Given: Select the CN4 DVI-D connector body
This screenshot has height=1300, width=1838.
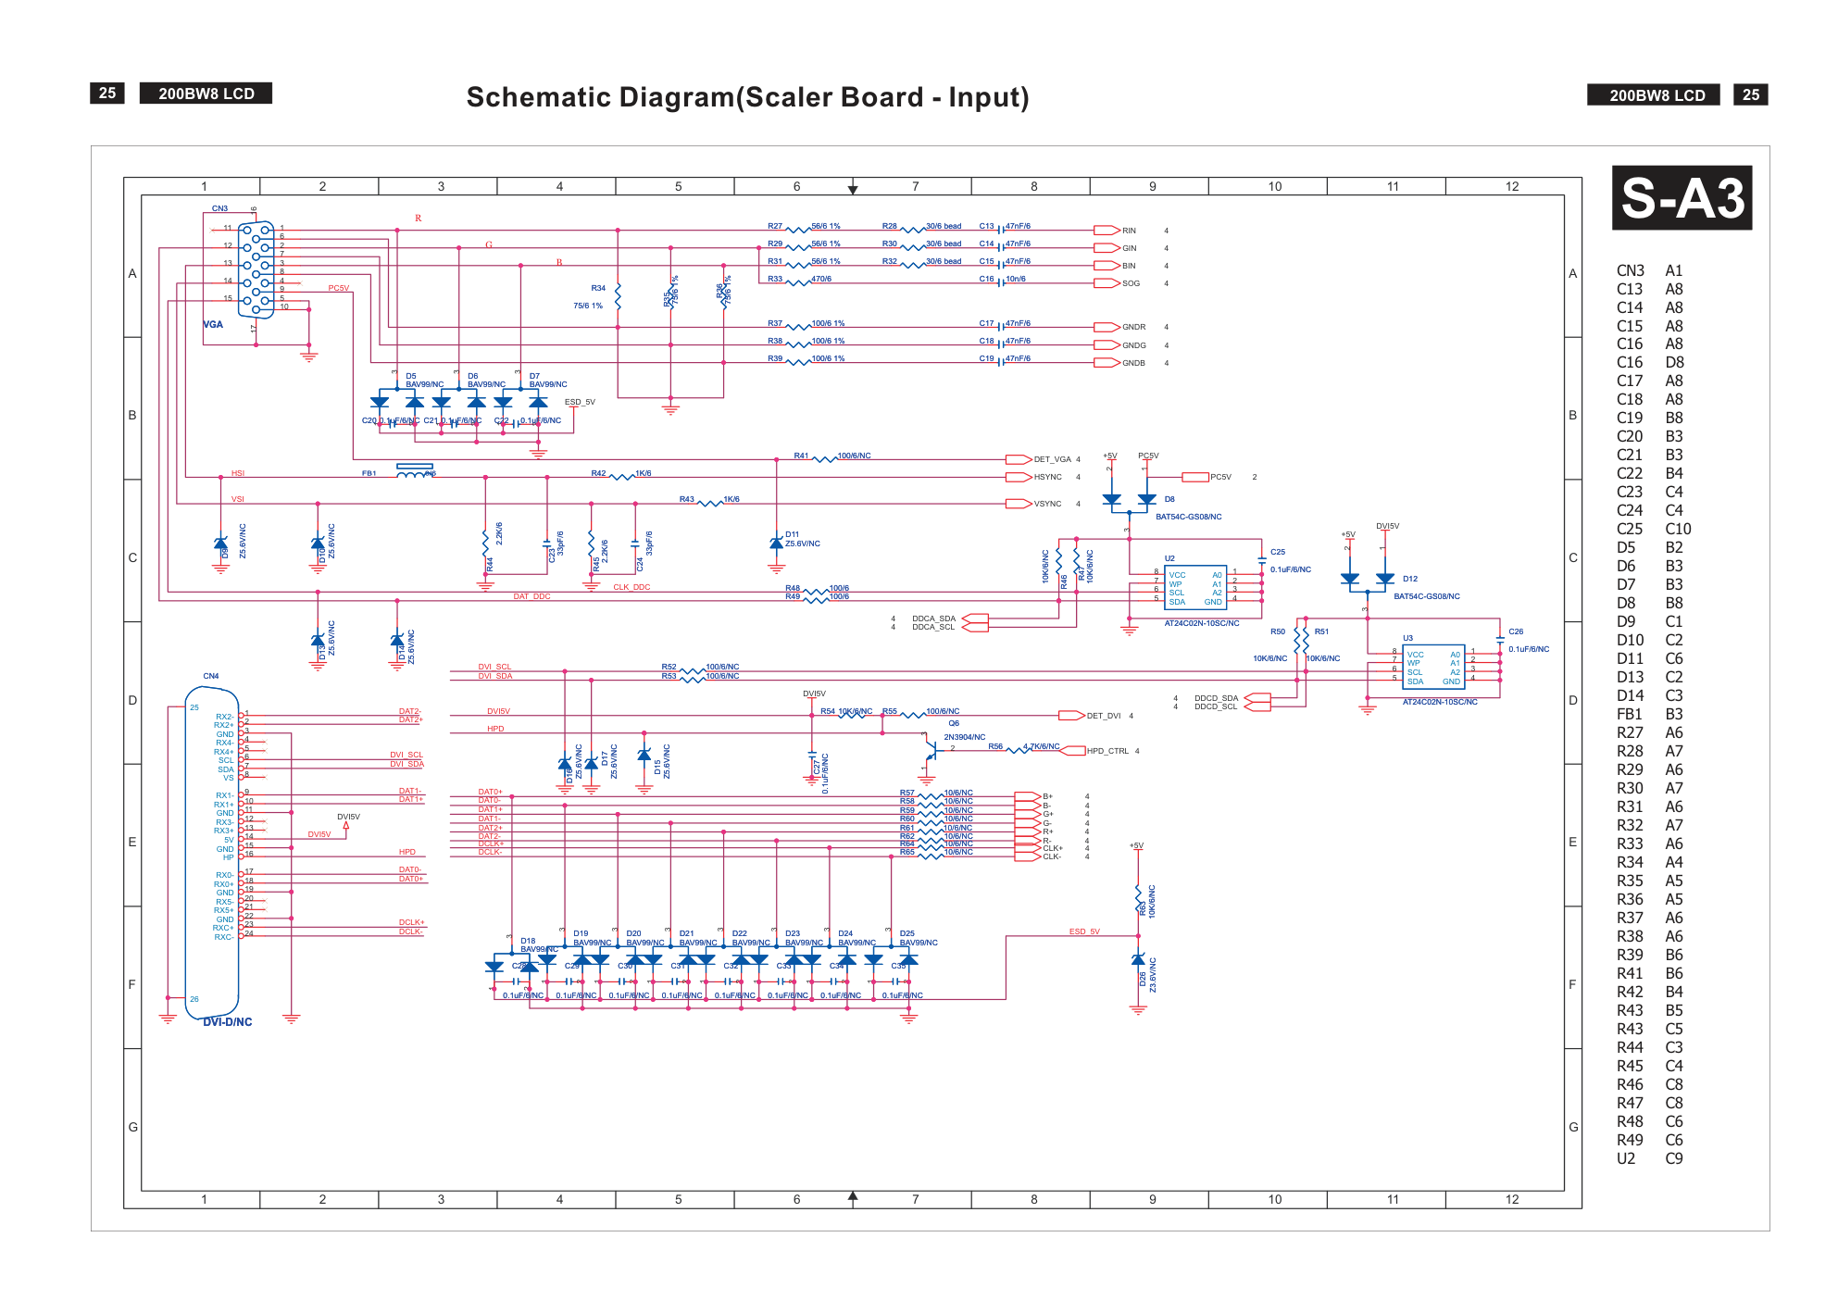Looking at the screenshot, I should pyautogui.click(x=212, y=854).
